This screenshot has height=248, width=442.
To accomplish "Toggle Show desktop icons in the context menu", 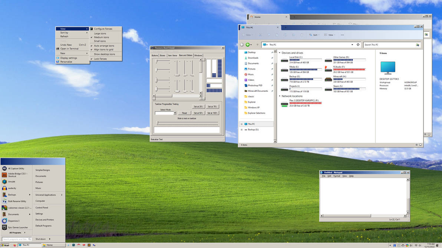I will pos(105,54).
